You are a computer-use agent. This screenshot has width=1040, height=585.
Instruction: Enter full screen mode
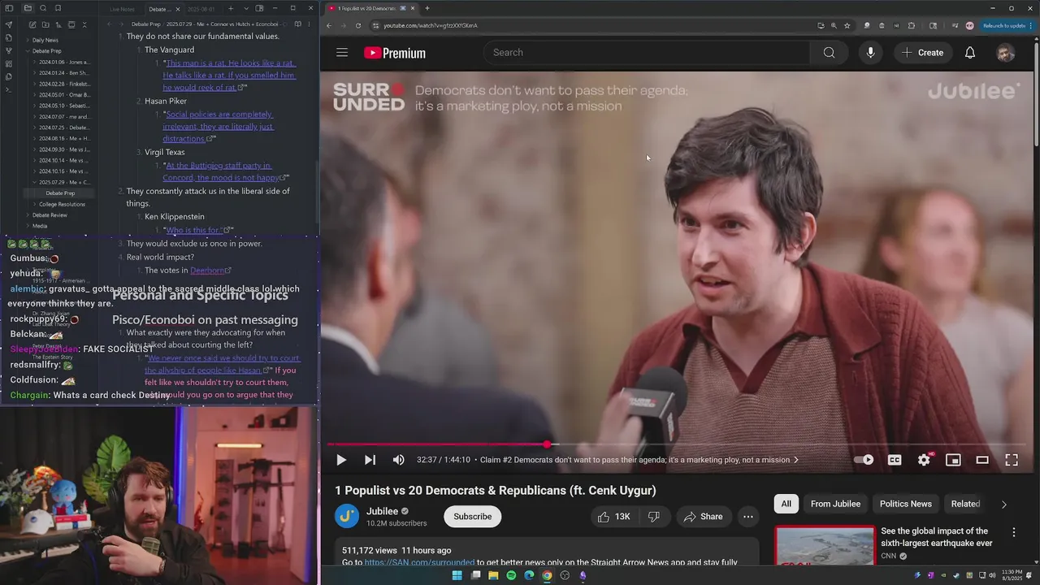[1012, 460]
